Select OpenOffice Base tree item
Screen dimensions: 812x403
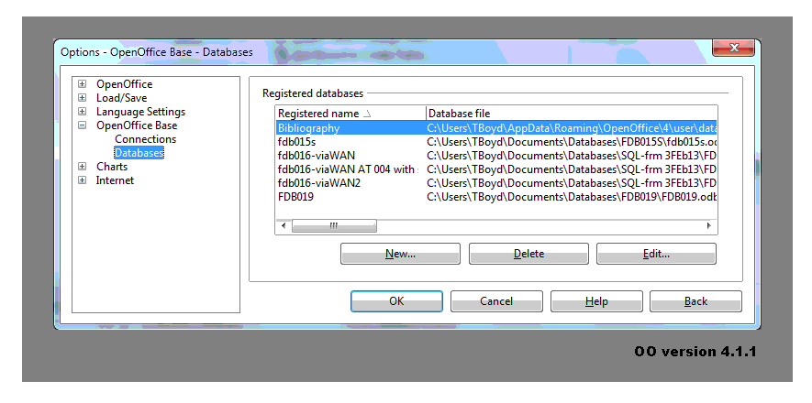tap(137, 125)
